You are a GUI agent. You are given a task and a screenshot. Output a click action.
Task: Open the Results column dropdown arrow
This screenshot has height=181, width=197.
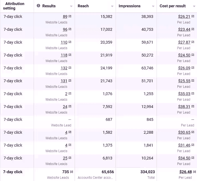[71, 6]
